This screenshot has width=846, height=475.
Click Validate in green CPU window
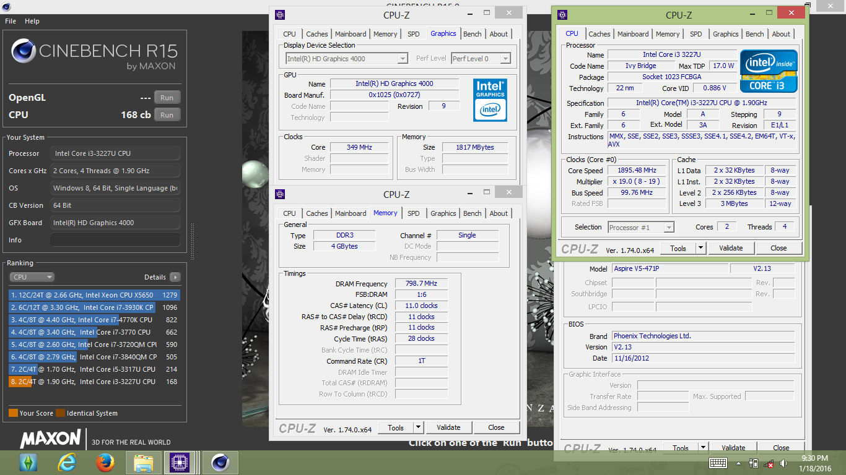(x=731, y=248)
